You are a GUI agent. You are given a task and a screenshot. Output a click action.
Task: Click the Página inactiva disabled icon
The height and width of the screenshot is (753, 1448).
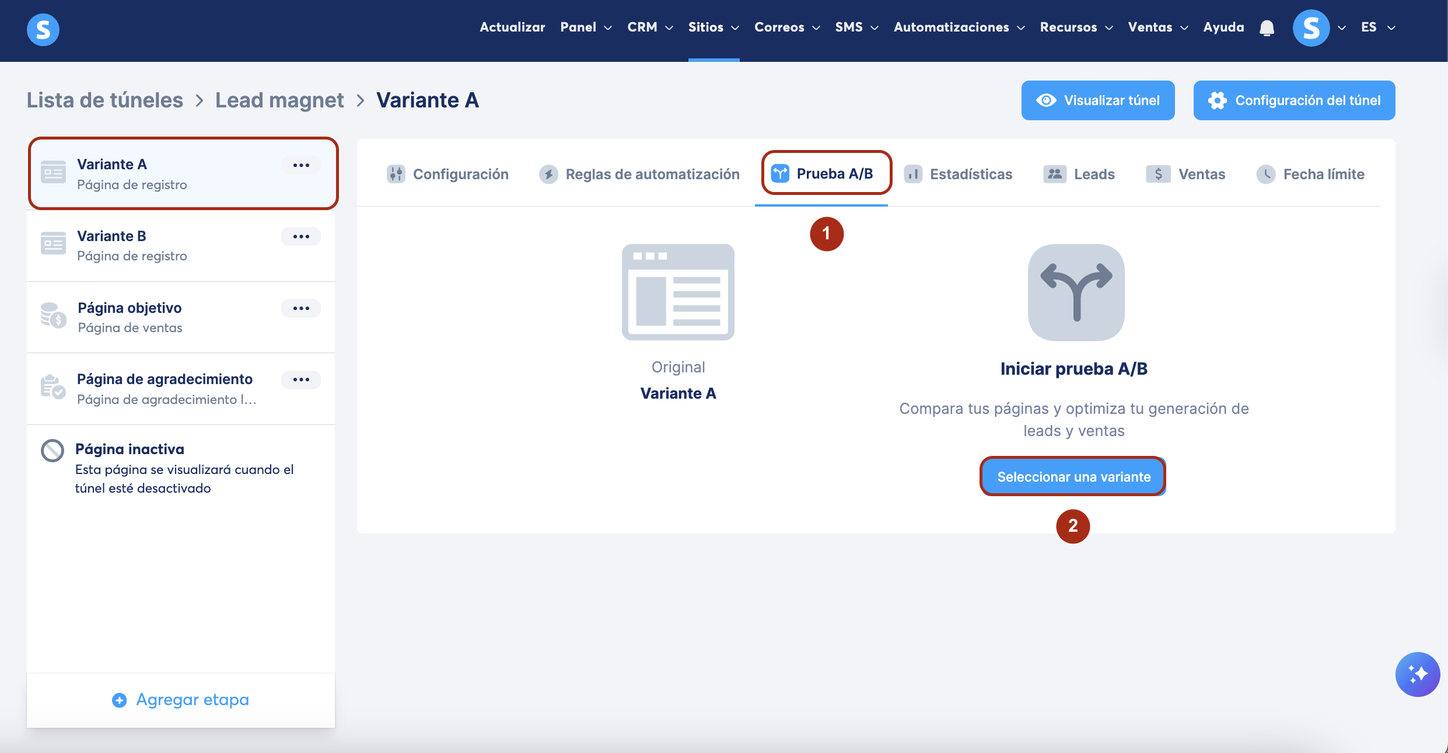53,451
